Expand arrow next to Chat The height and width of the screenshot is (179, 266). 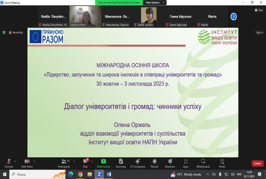tap(92, 161)
